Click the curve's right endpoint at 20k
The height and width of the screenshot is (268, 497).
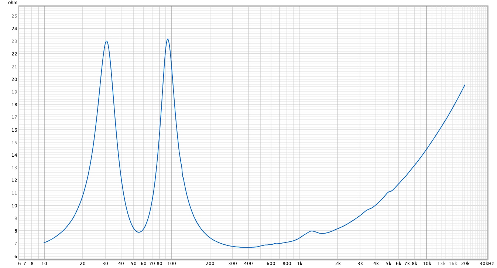point(465,85)
